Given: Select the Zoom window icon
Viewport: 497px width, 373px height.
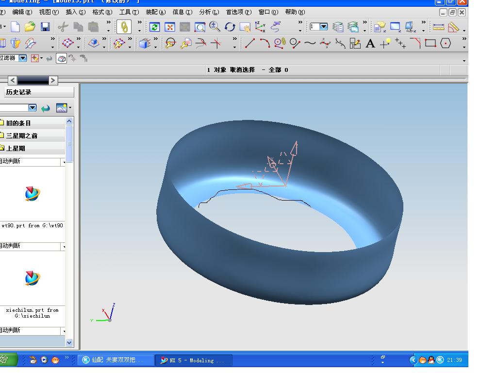Looking at the screenshot, I should click(x=199, y=27).
